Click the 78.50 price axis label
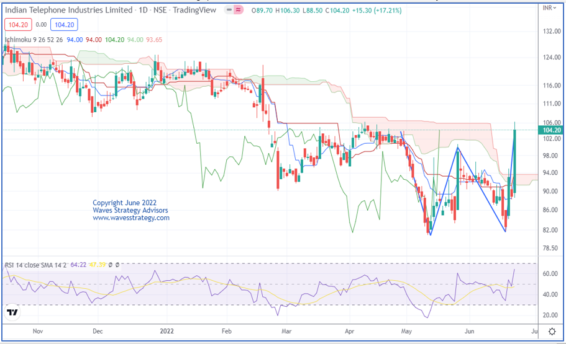The image size is (566, 344). [x=550, y=248]
